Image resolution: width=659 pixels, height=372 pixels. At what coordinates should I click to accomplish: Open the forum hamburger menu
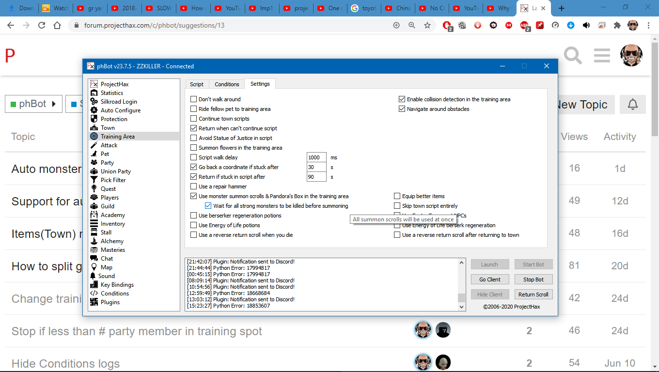point(602,55)
